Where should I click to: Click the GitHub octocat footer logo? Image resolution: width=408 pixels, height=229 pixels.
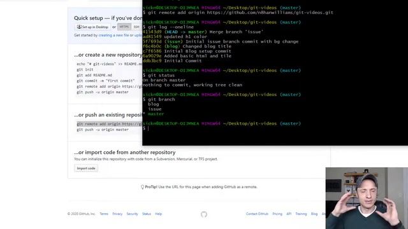(x=204, y=214)
